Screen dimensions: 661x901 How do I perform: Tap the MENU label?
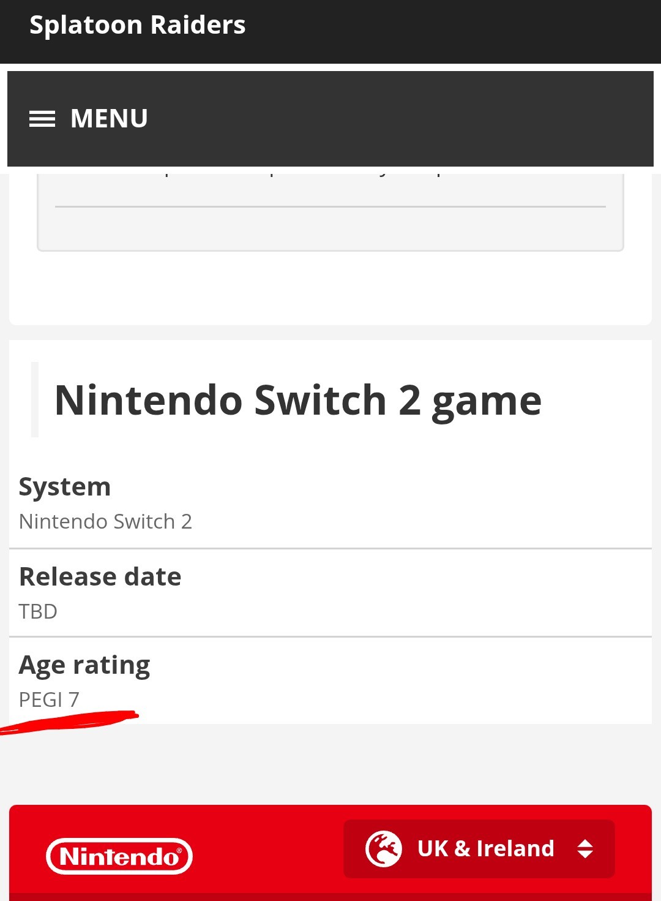[x=109, y=119]
